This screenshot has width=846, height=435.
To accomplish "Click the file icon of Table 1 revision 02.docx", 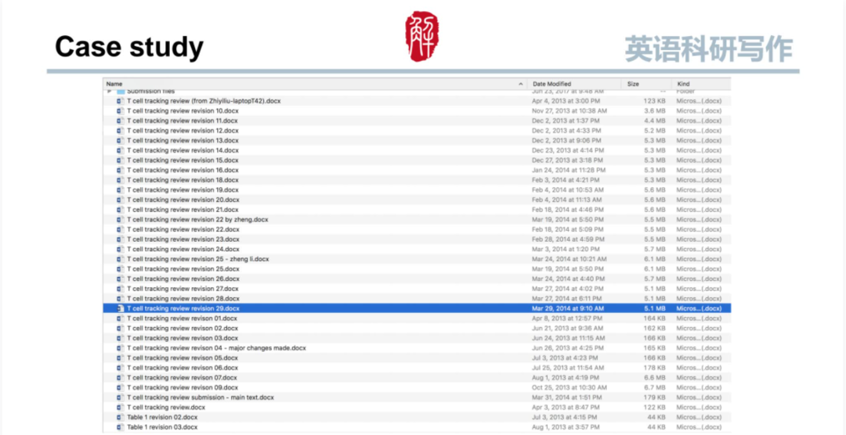I will [x=121, y=417].
